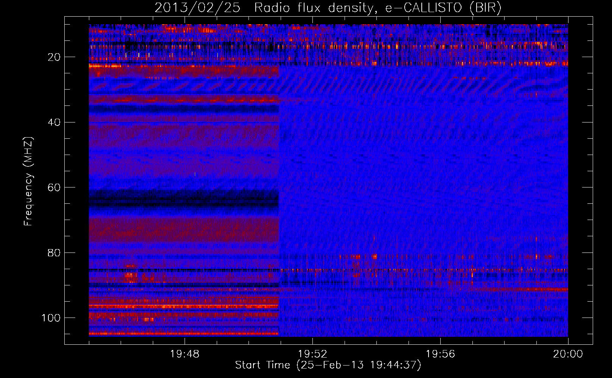Select the 19:56 time tick label
This screenshot has height=378, width=612.
click(x=440, y=354)
